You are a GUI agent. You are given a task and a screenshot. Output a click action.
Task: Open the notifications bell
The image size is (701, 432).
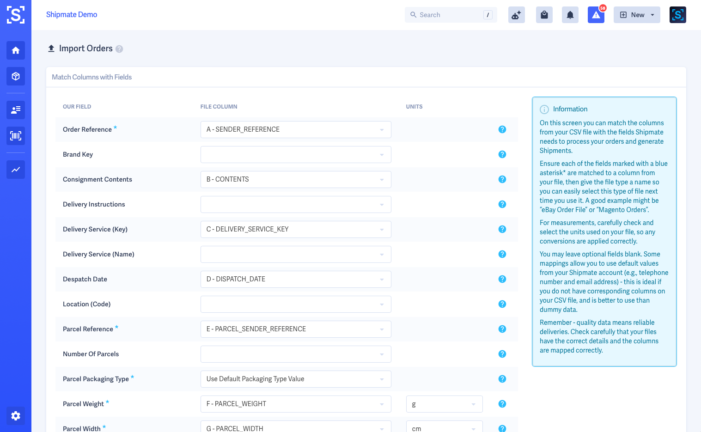570,15
